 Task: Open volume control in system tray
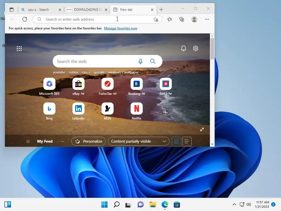click(248, 204)
